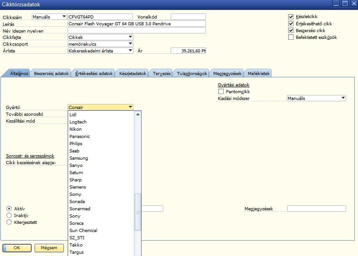Viewport: 358px width, 256px height.
Task: Click the Leírás description field
Action: click(x=137, y=24)
